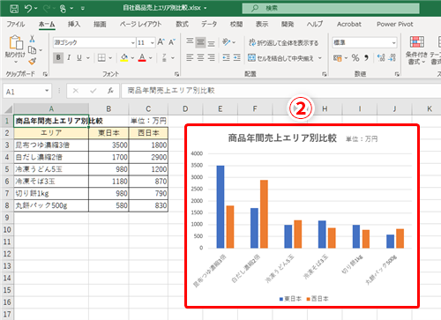
Task: Click the Name Box showing A1
Action: 27,92
